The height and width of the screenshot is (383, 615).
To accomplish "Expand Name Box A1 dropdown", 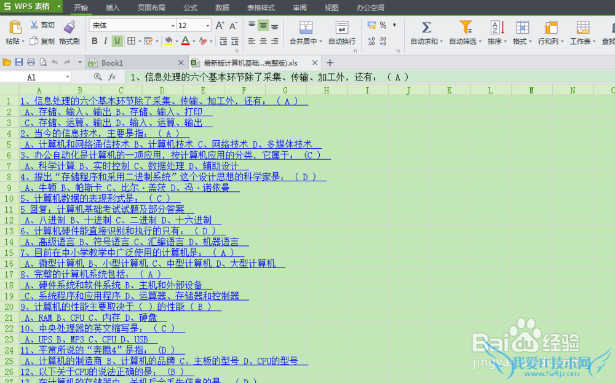I will pos(68,77).
